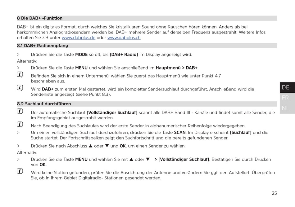Click bold text '[DAB+ Radio]'
295x207 pixels.
(x=124, y=55)
